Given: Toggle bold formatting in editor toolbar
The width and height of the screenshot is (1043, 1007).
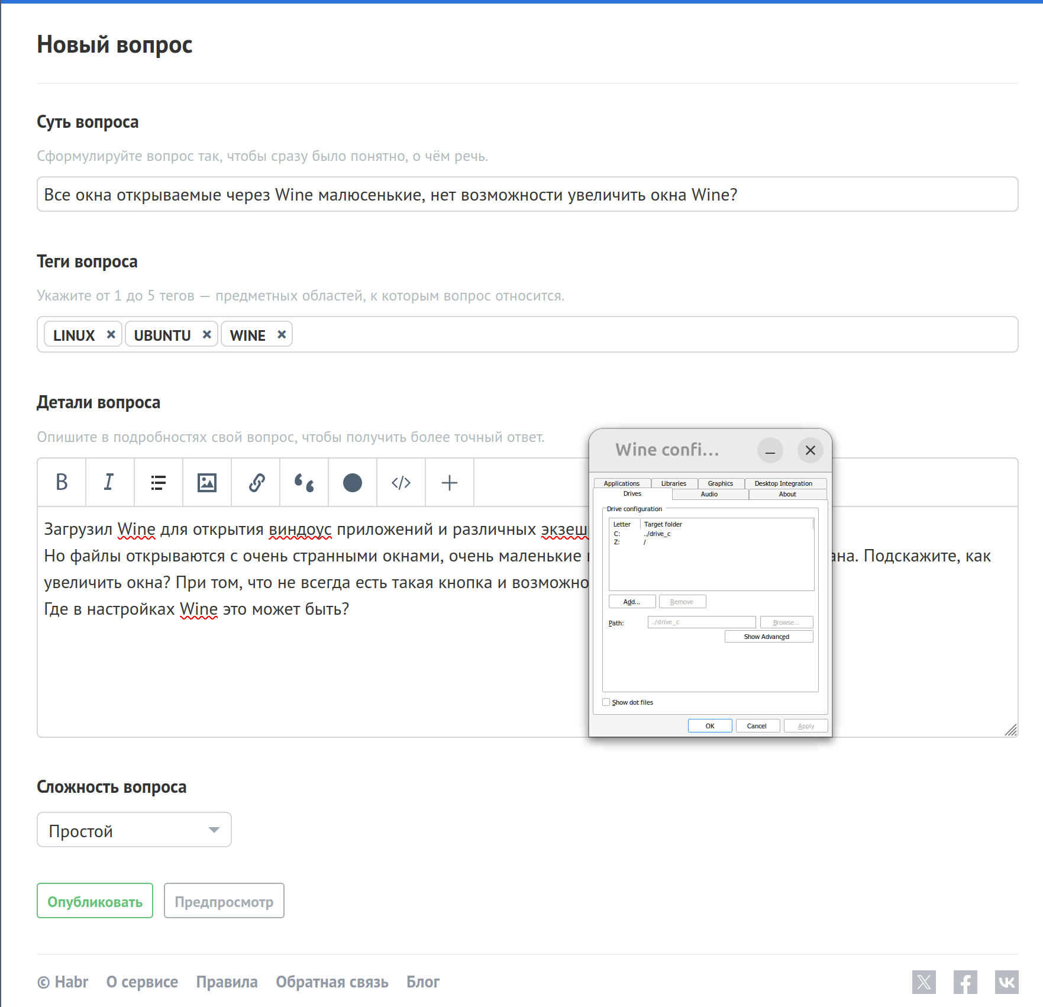Looking at the screenshot, I should point(62,482).
